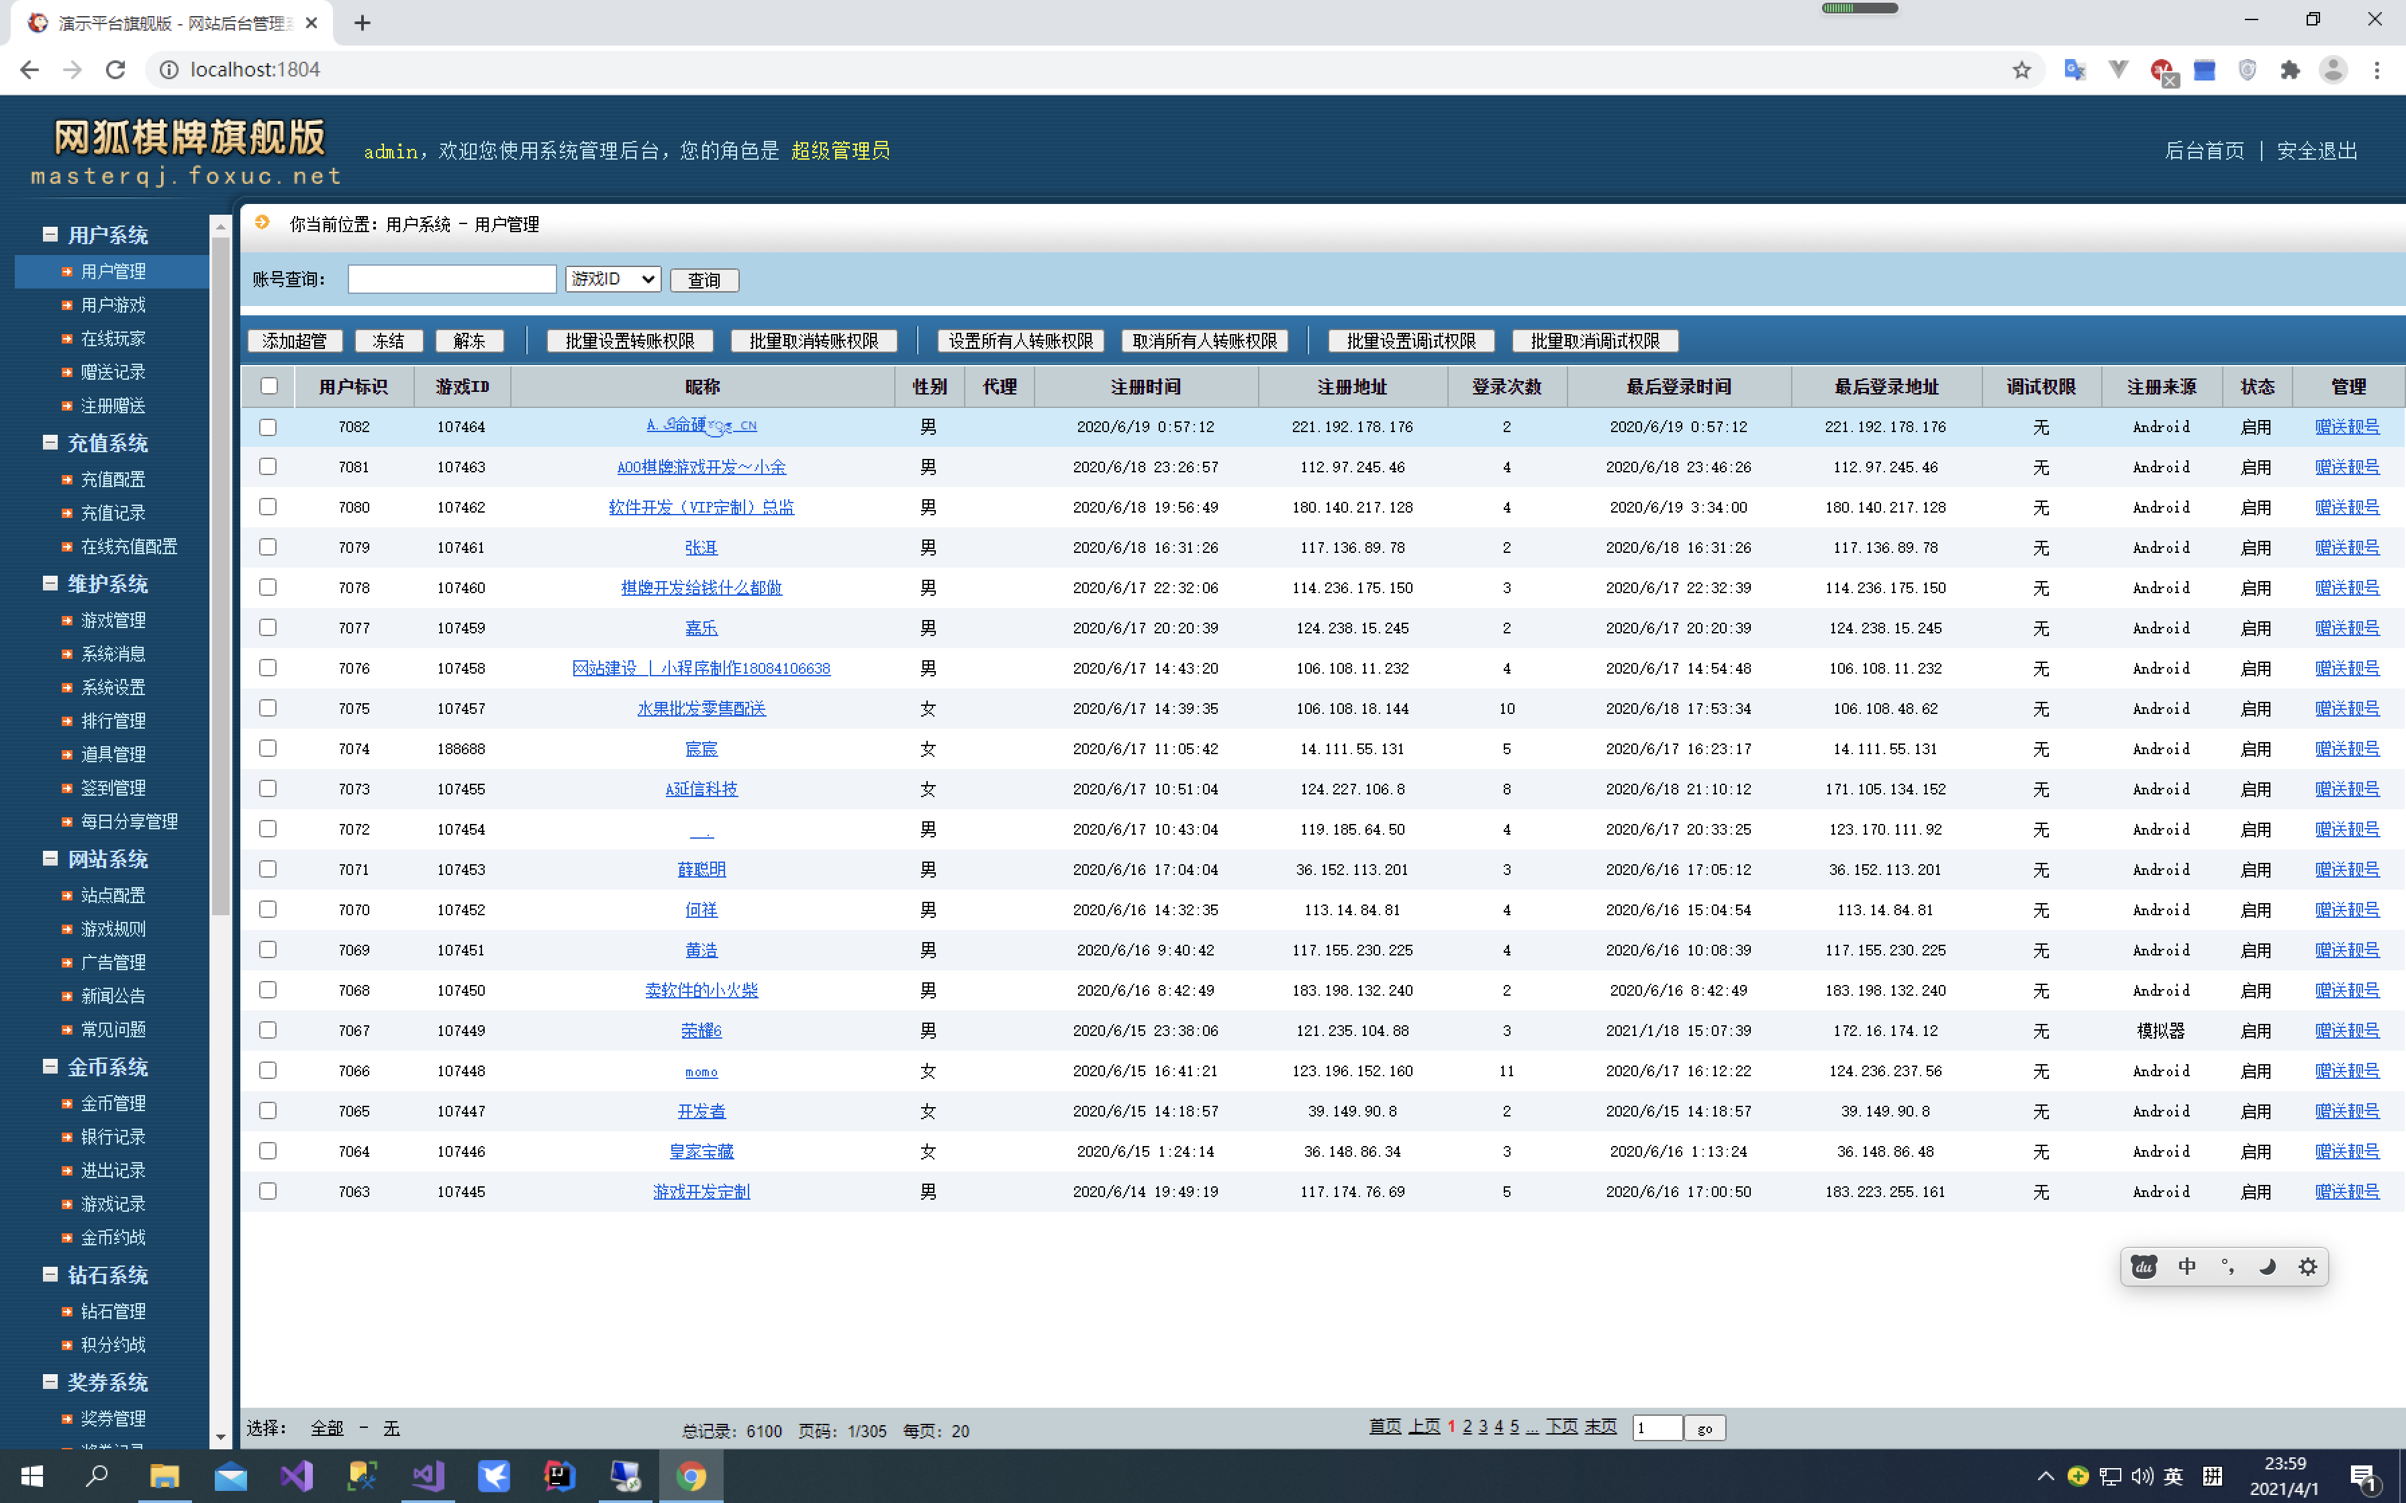Screen dimensions: 2406x1503
Task: Bookmark this page with star icon
Action: (x=2021, y=70)
